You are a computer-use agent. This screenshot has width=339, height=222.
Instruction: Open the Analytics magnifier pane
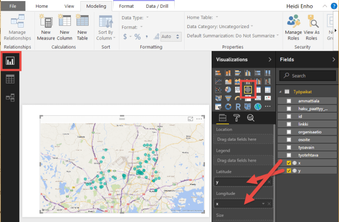click(251, 118)
